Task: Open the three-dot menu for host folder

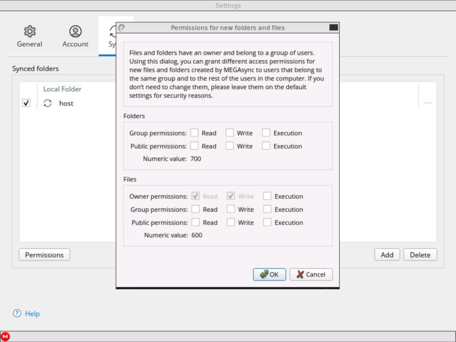Action: 428,103
